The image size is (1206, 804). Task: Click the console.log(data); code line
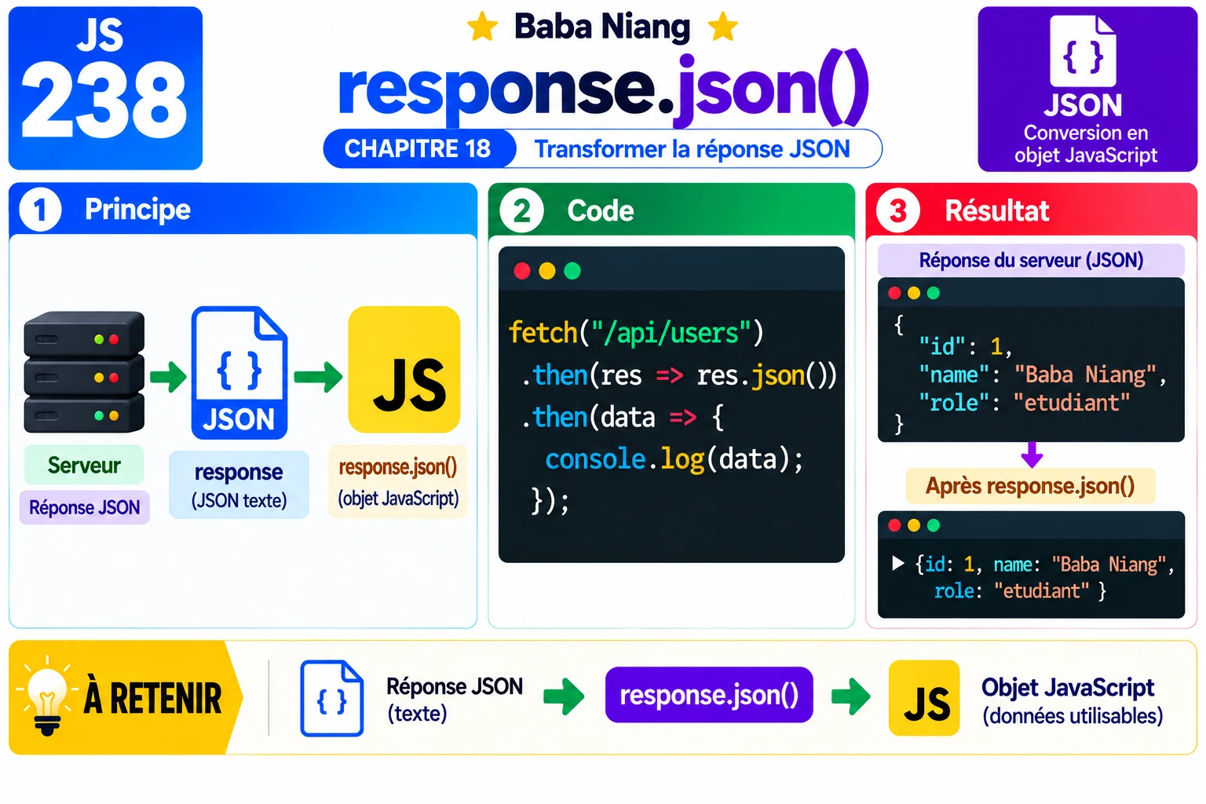coord(674,459)
